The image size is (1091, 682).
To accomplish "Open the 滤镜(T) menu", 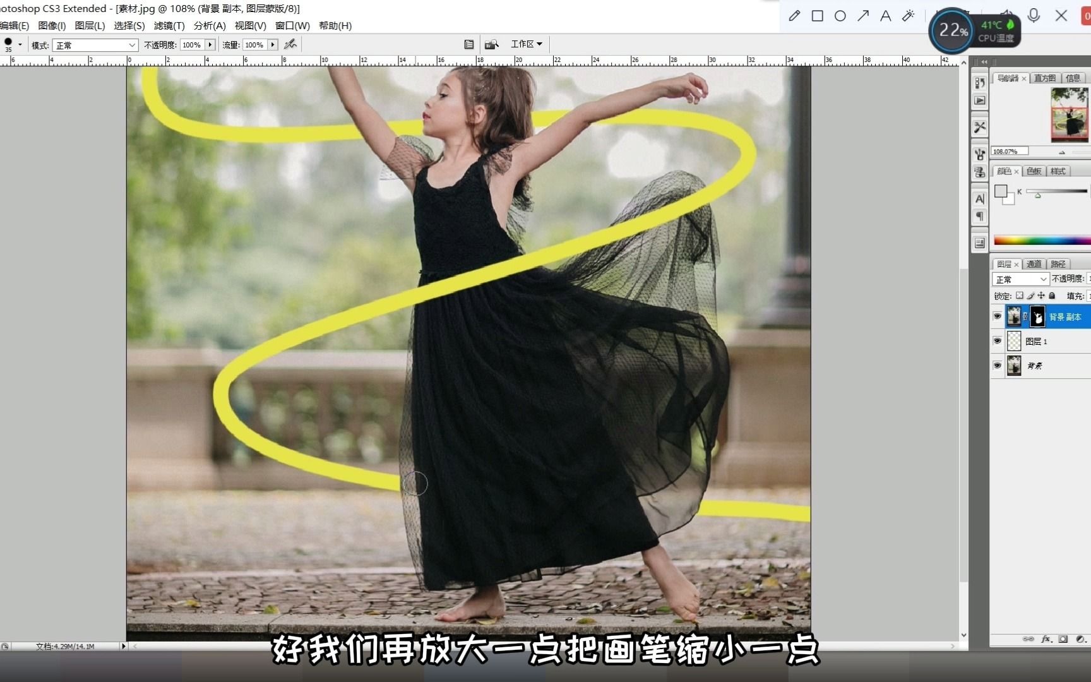I will pos(169,26).
